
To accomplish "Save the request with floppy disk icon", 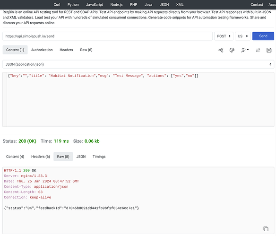I will pyautogui.click(x=269, y=50).
